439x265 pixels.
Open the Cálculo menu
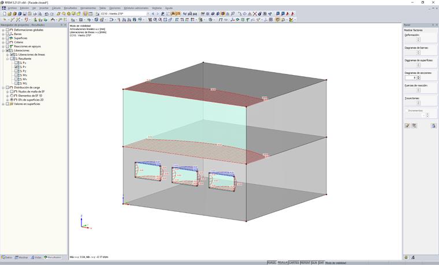pos(56,8)
